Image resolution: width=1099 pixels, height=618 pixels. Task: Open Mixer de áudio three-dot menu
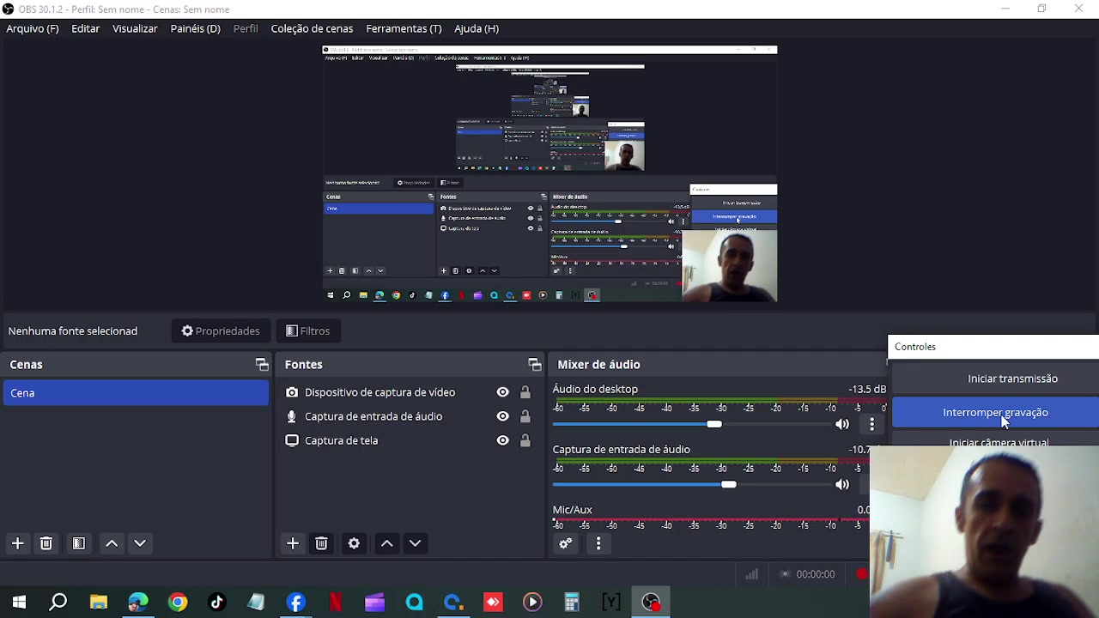[x=598, y=543]
